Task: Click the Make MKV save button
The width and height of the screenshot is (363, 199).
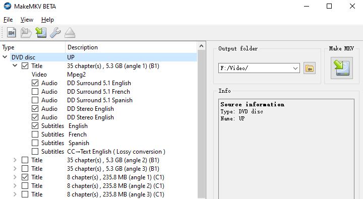Action: pos(342,68)
